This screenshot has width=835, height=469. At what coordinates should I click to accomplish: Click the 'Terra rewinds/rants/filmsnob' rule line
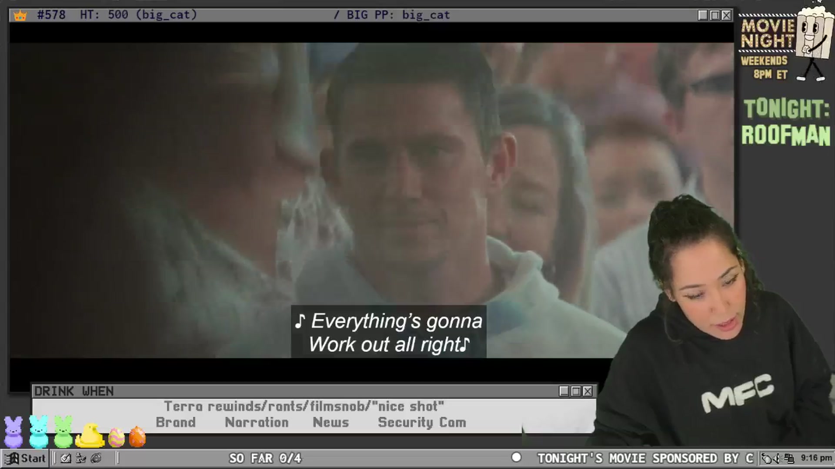tap(304, 406)
